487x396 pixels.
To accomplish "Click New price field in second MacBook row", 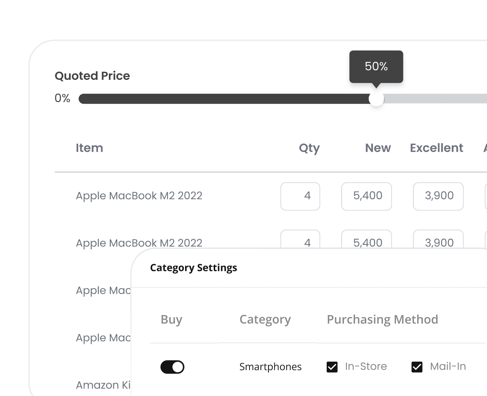I will pos(366,239).
